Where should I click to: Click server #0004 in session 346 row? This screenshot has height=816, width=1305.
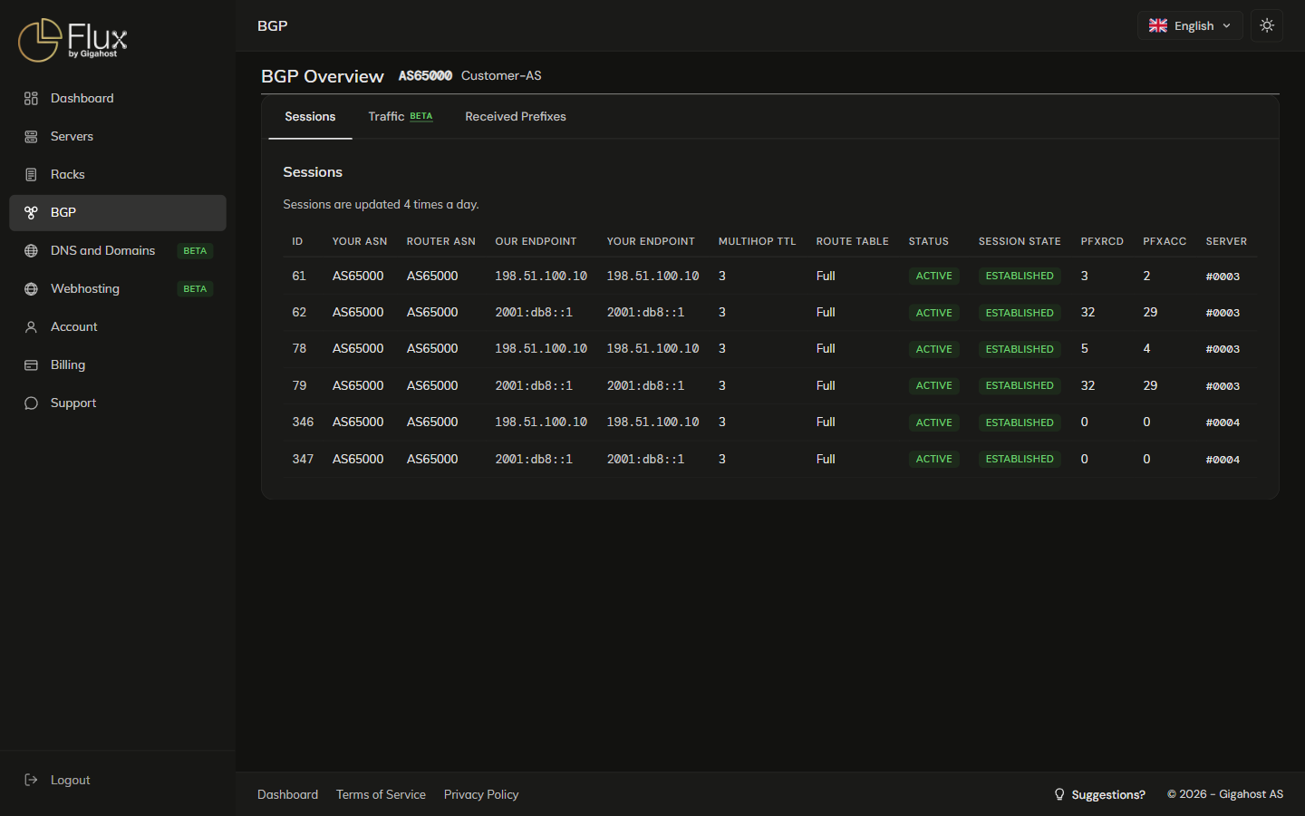pyautogui.click(x=1223, y=423)
